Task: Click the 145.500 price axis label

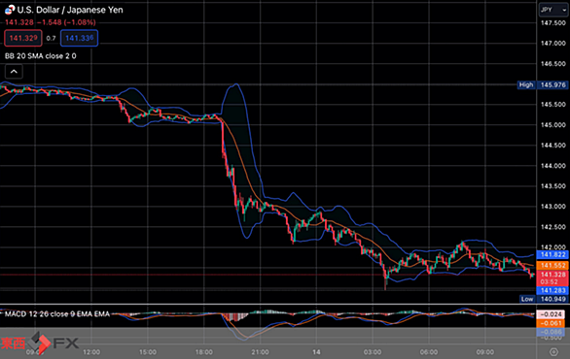Action: [x=553, y=105]
